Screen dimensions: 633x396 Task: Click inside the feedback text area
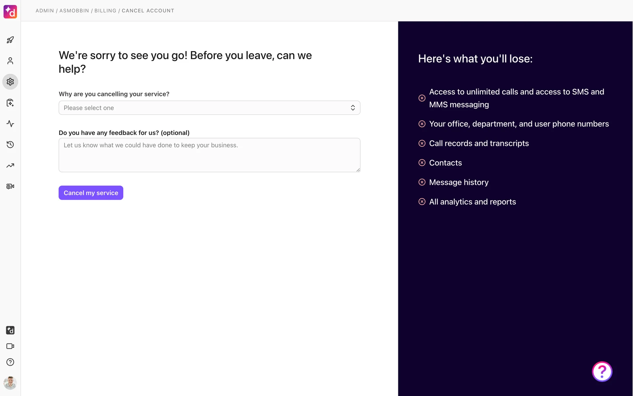209,155
